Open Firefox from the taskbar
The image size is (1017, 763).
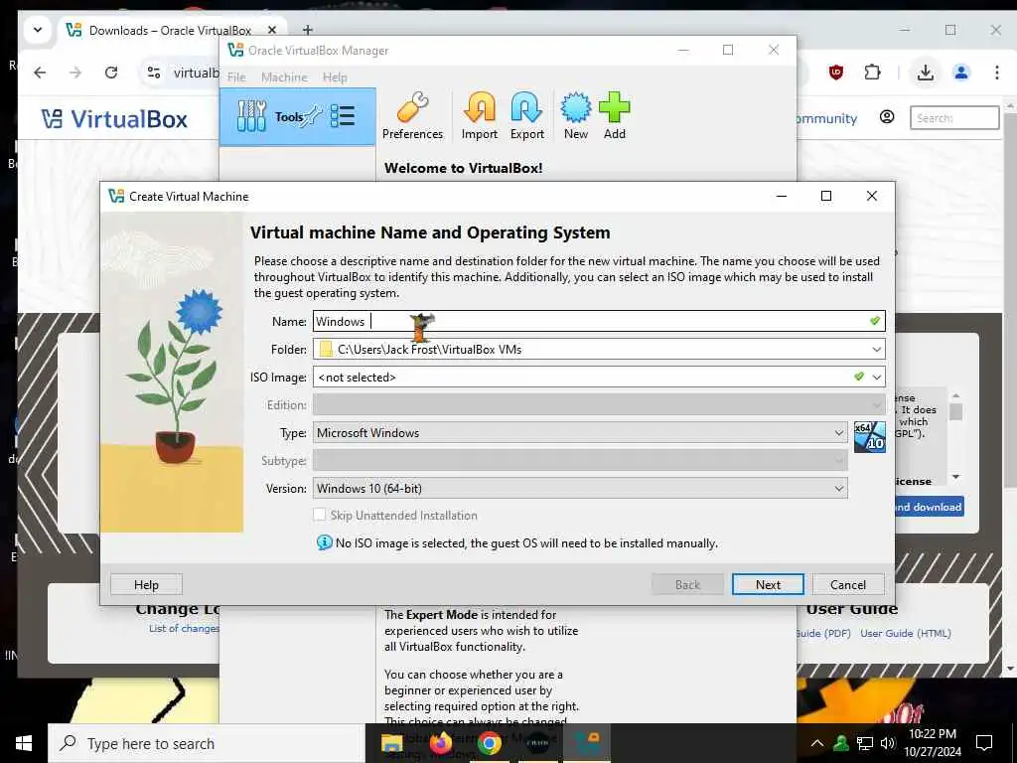coord(441,743)
